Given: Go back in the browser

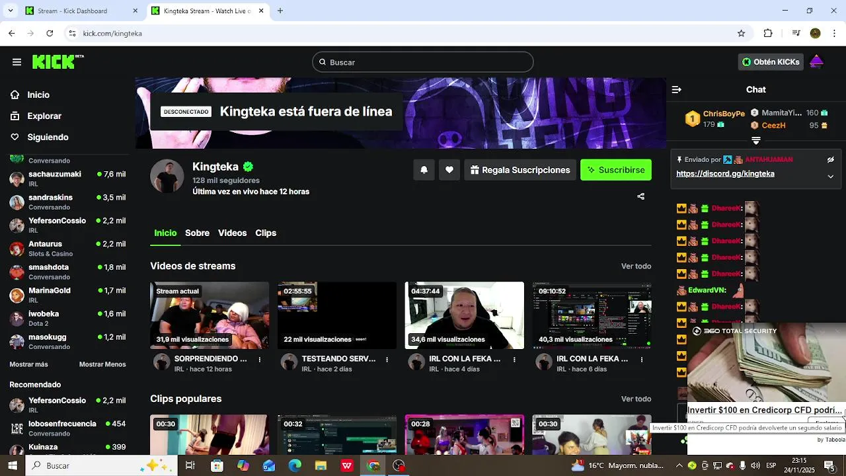Looking at the screenshot, I should 12,33.
